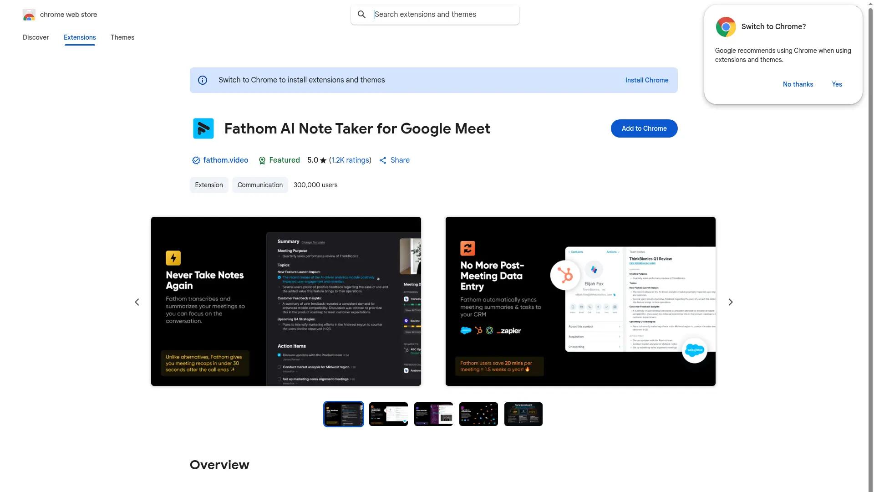Select the third carousel thumbnail

pyautogui.click(x=433, y=414)
